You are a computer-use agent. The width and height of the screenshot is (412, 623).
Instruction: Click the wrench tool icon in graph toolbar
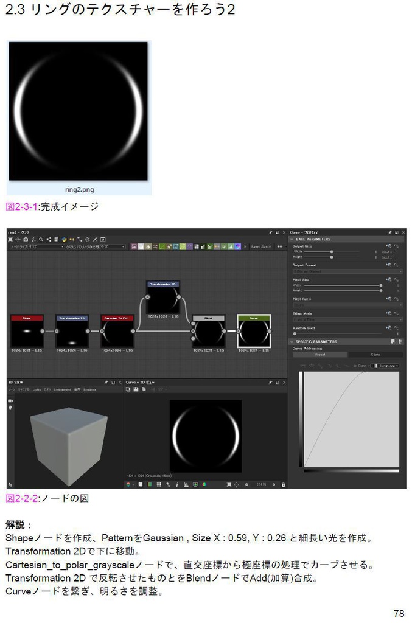(x=94, y=239)
